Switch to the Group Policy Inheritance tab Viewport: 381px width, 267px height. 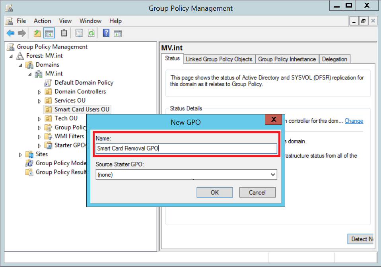tap(287, 59)
